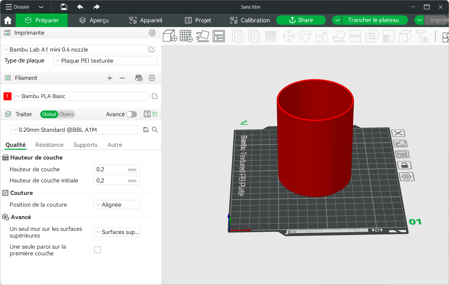Image resolution: width=449 pixels, height=285 pixels.
Task: Enable Une seule paroi sur la première couche
Action: (x=98, y=250)
